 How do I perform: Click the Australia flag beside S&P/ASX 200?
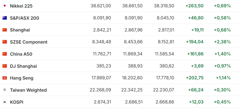click(5, 18)
